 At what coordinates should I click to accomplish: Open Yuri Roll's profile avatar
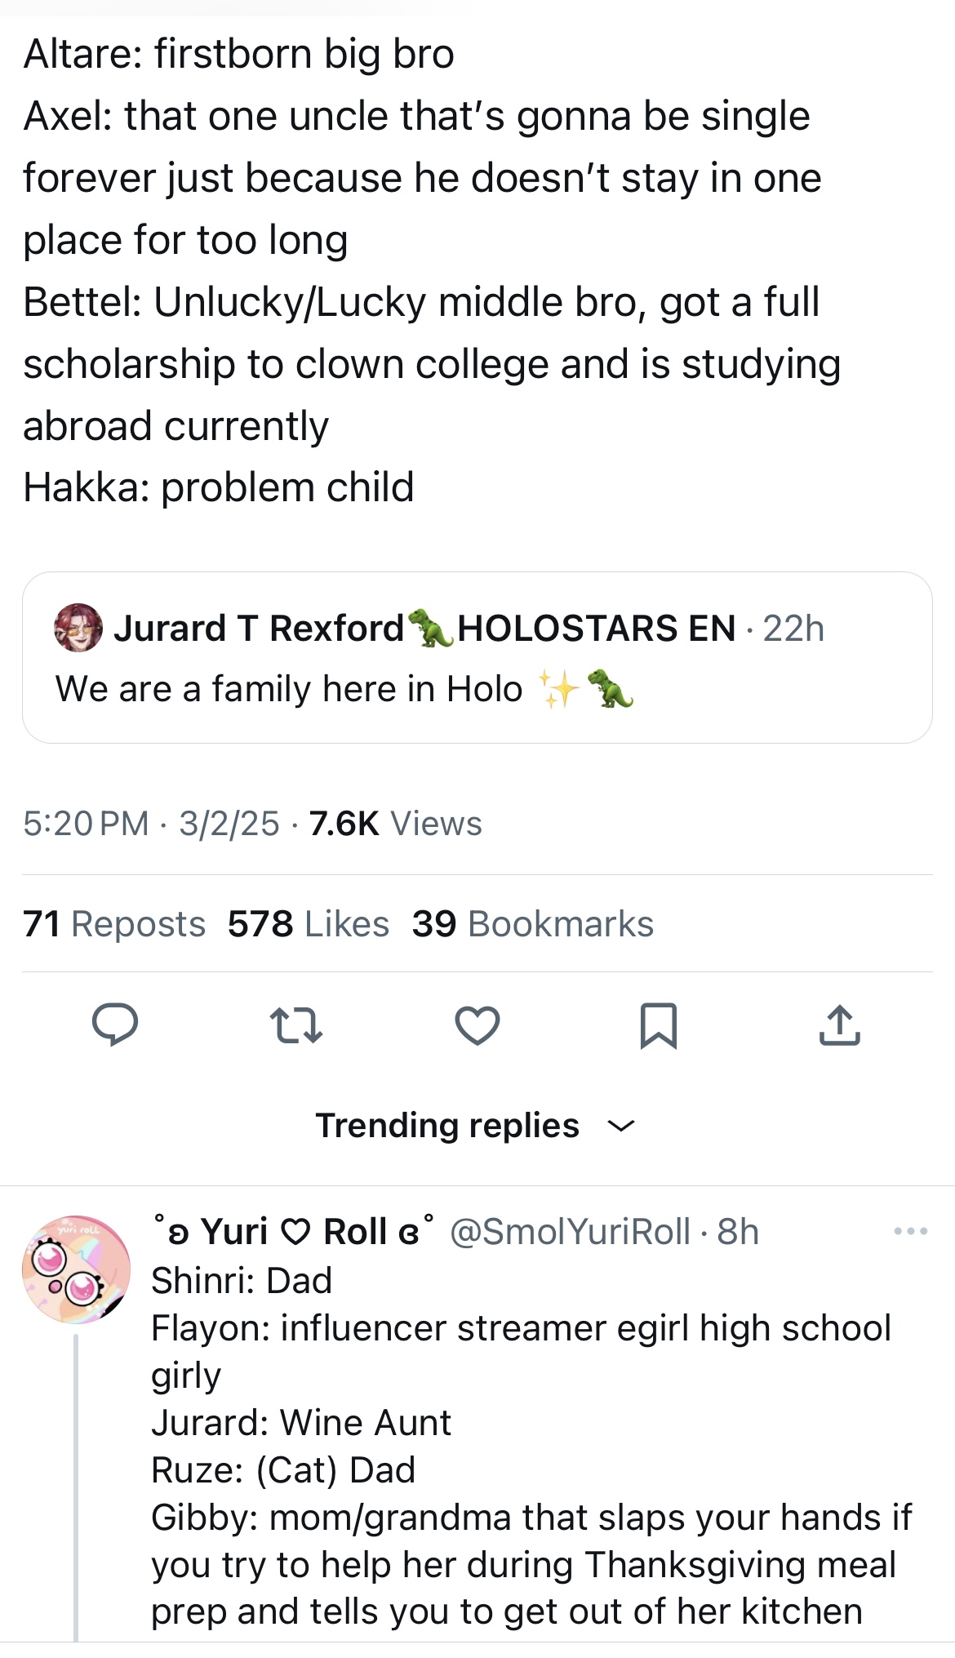(x=76, y=1269)
